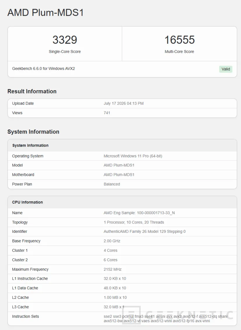Select the Model row value AMD Plum-MDS1

119,165
